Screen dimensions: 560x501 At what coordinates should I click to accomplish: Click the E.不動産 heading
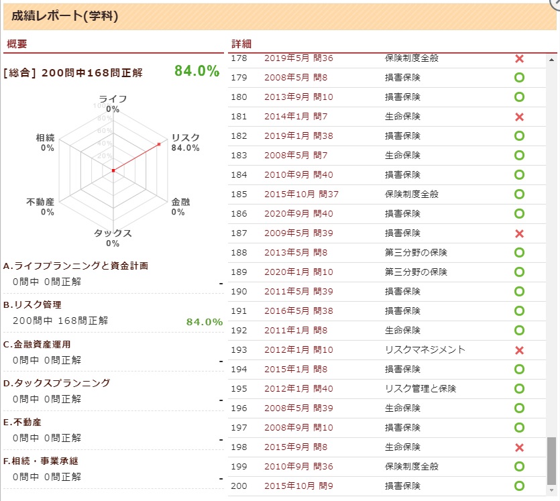pyautogui.click(x=22, y=423)
